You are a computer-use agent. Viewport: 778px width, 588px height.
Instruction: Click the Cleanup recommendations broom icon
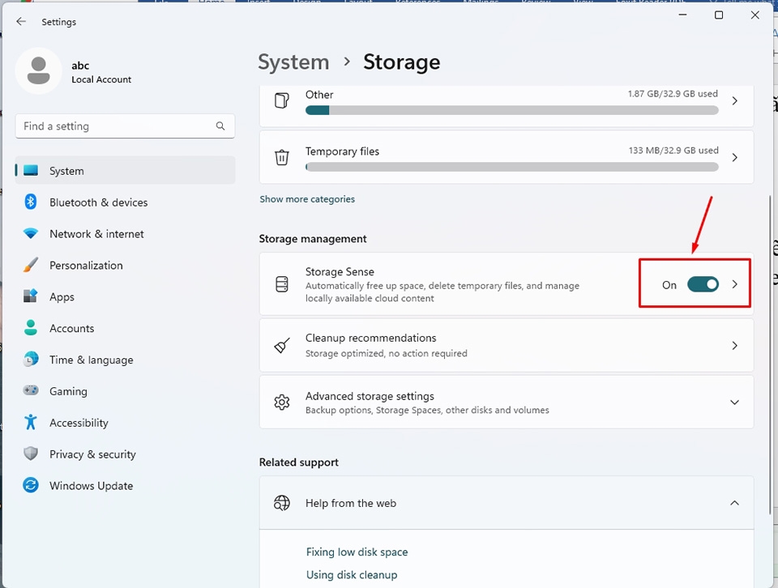click(282, 346)
